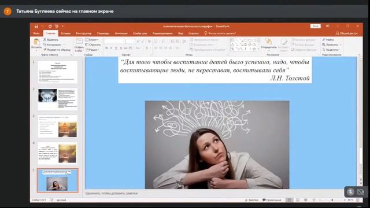The image size is (370, 208).
Task: Toggle bold formatting
Action: pyautogui.click(x=106, y=48)
